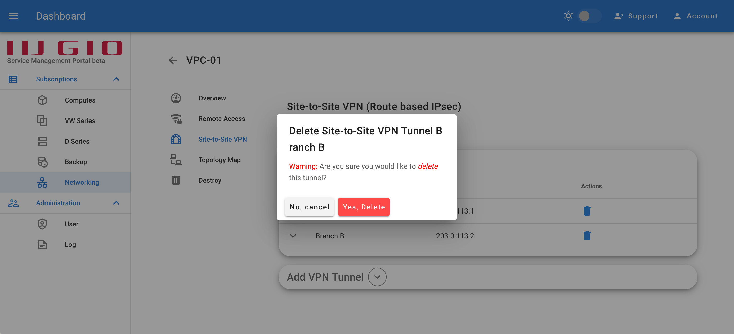Image resolution: width=734 pixels, height=334 pixels.
Task: Click the Remote Access wifi-lock icon
Action: pos(176,119)
